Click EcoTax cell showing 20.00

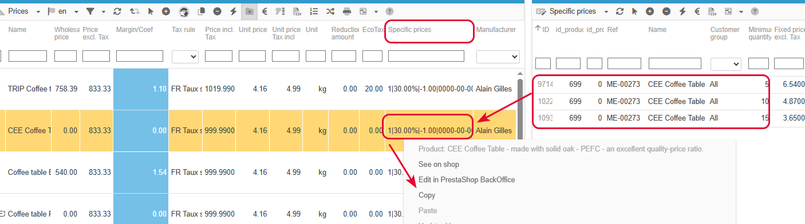373,89
